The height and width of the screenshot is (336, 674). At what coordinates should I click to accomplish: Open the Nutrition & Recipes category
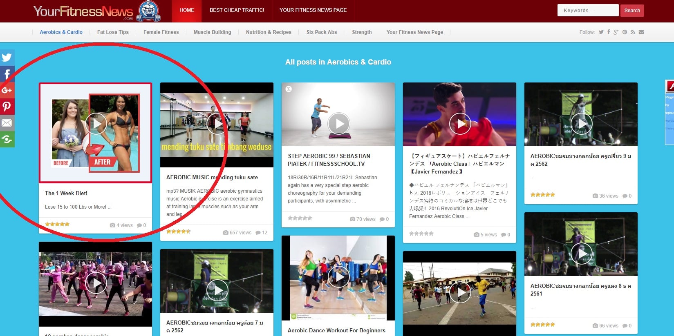(269, 32)
